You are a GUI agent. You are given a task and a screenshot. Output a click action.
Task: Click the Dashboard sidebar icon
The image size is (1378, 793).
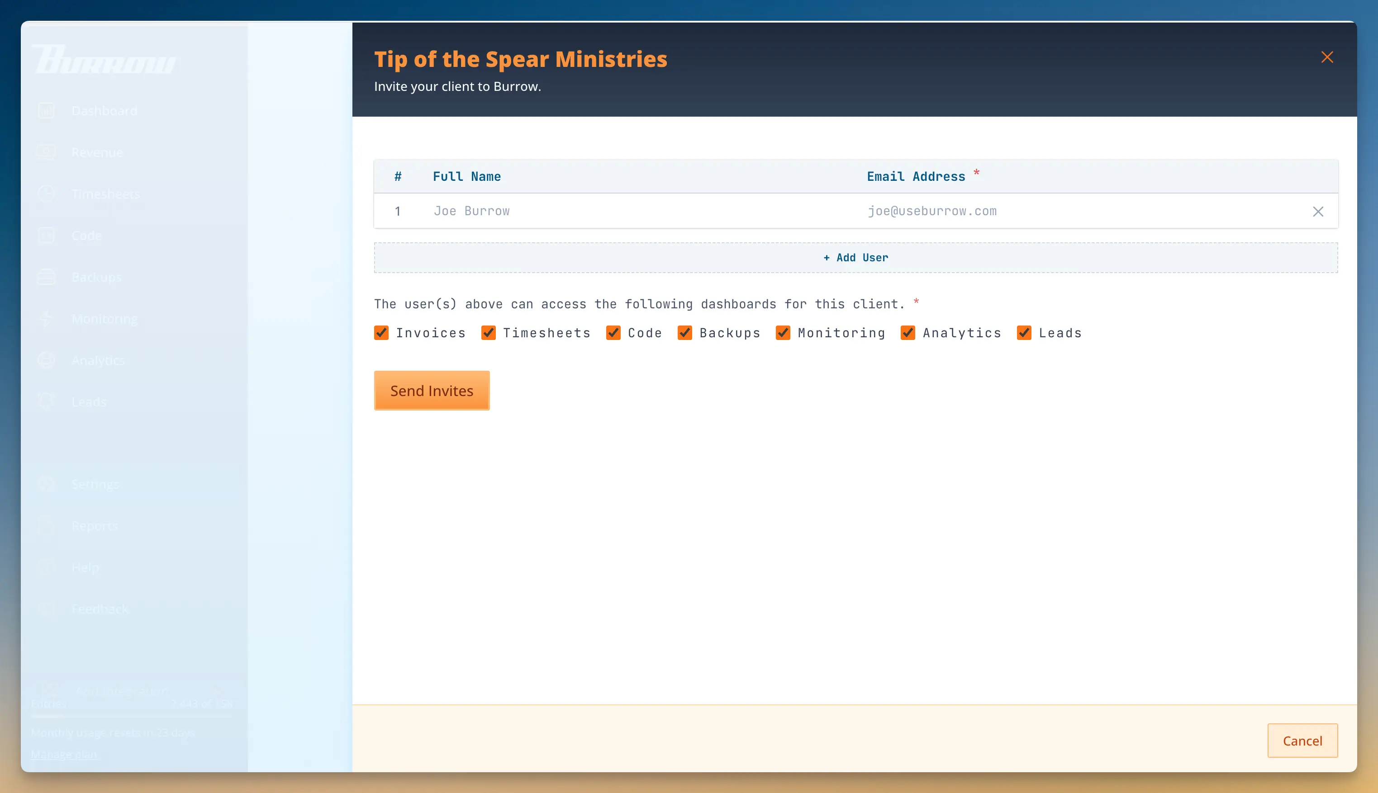[46, 111]
